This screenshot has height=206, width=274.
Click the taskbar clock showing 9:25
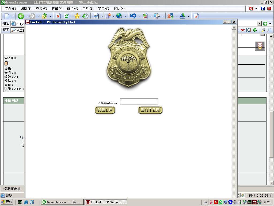pos(267,202)
